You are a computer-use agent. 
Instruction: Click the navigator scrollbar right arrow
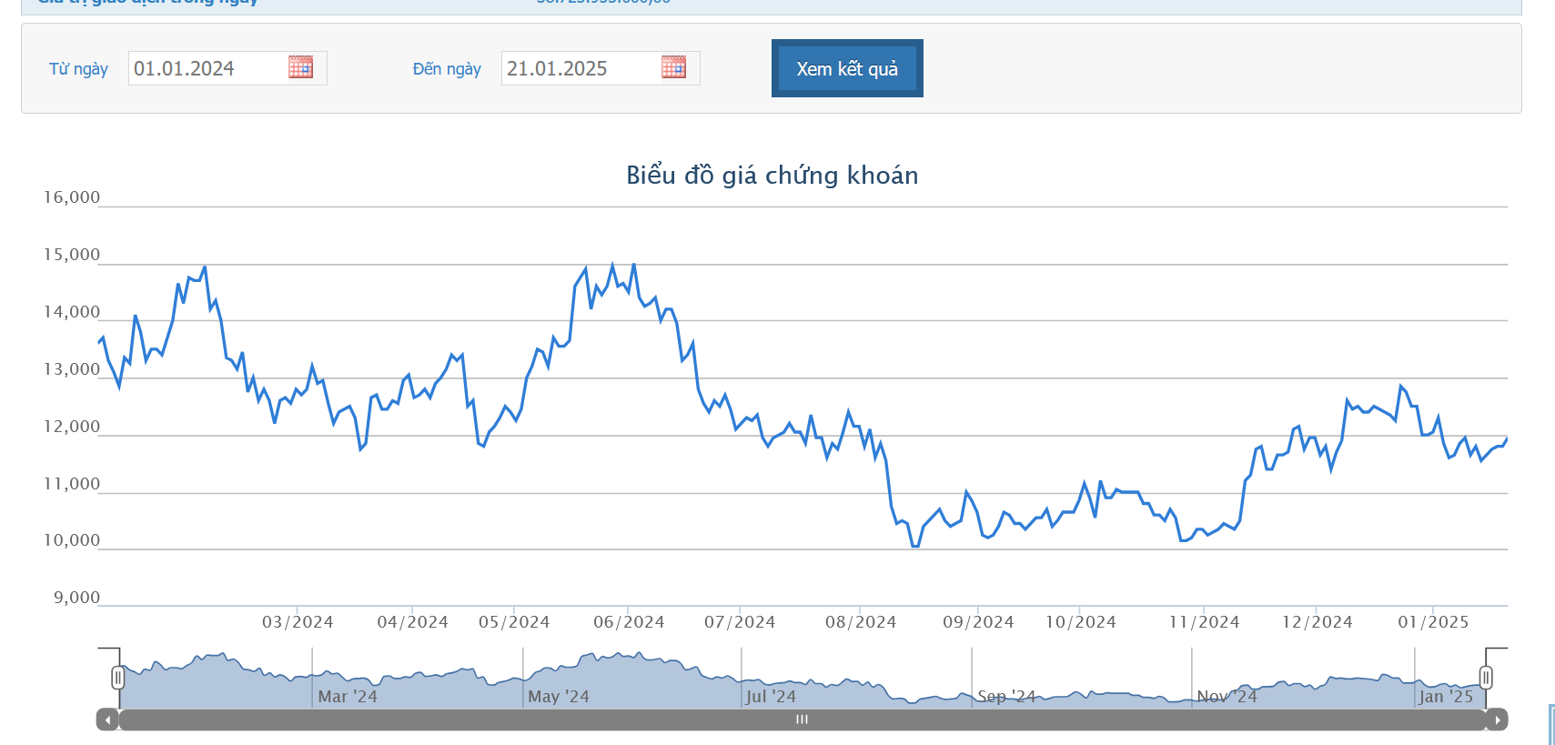[x=1498, y=720]
